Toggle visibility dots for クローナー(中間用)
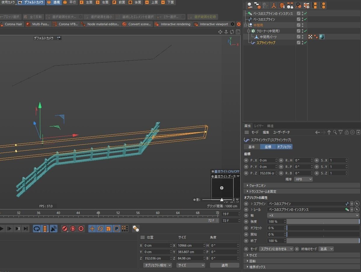361x272 pixels. click(x=302, y=31)
